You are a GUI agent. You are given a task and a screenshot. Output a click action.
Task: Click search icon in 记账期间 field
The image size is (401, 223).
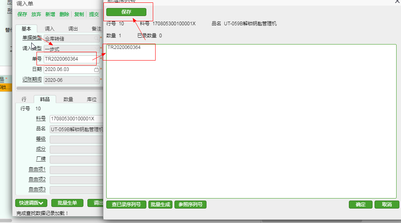point(96,80)
